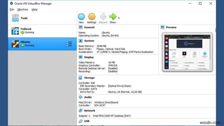Click the Name value Ubuntu in General
224x126 pixels.
106,33
